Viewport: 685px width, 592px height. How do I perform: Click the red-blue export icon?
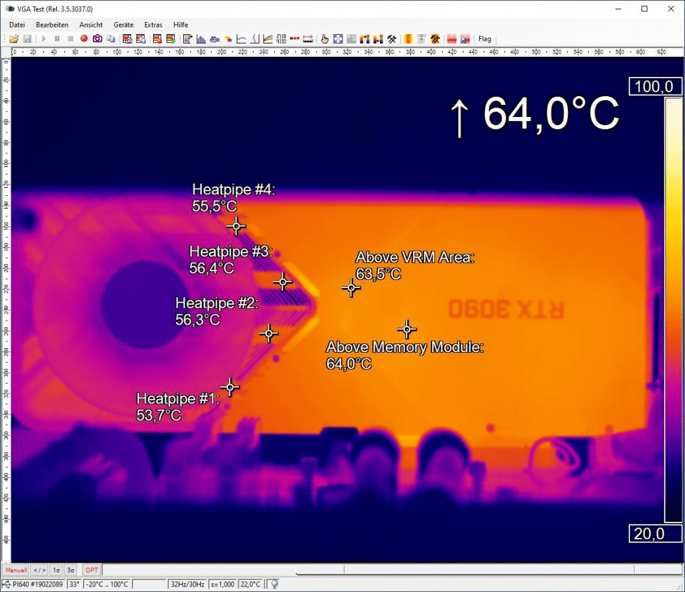[465, 39]
